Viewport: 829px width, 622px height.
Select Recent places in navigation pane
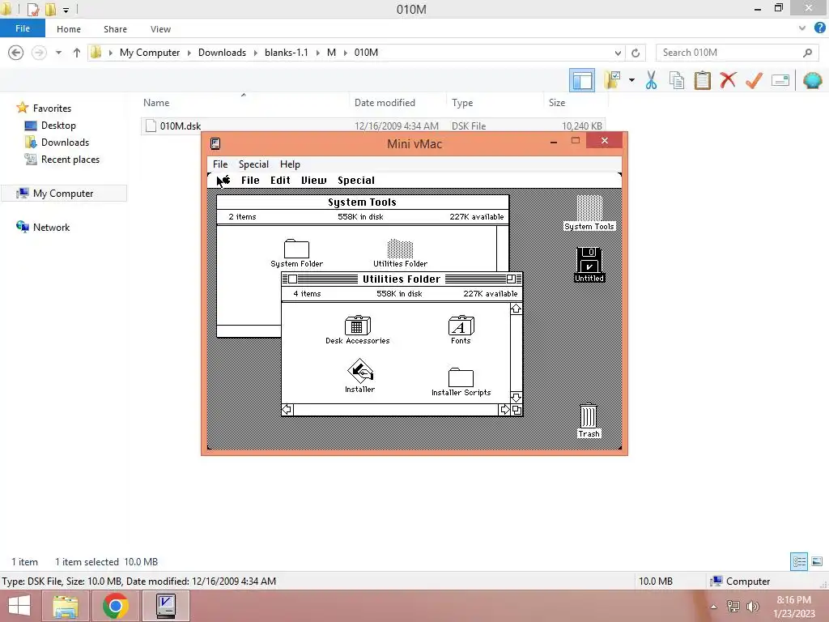(x=70, y=160)
